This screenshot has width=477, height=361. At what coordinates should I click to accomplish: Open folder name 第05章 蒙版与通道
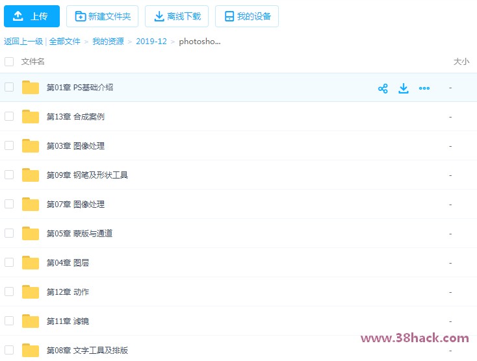coord(79,233)
